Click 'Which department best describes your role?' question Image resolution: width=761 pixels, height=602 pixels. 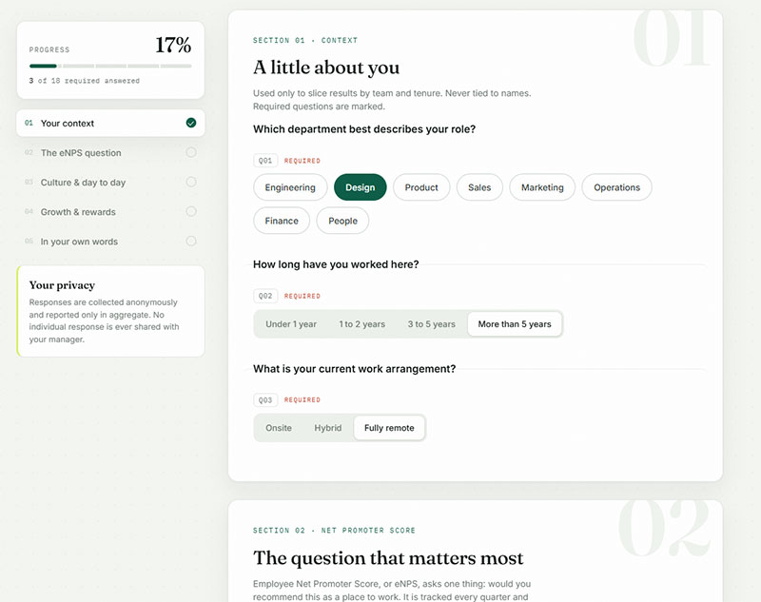click(x=364, y=129)
